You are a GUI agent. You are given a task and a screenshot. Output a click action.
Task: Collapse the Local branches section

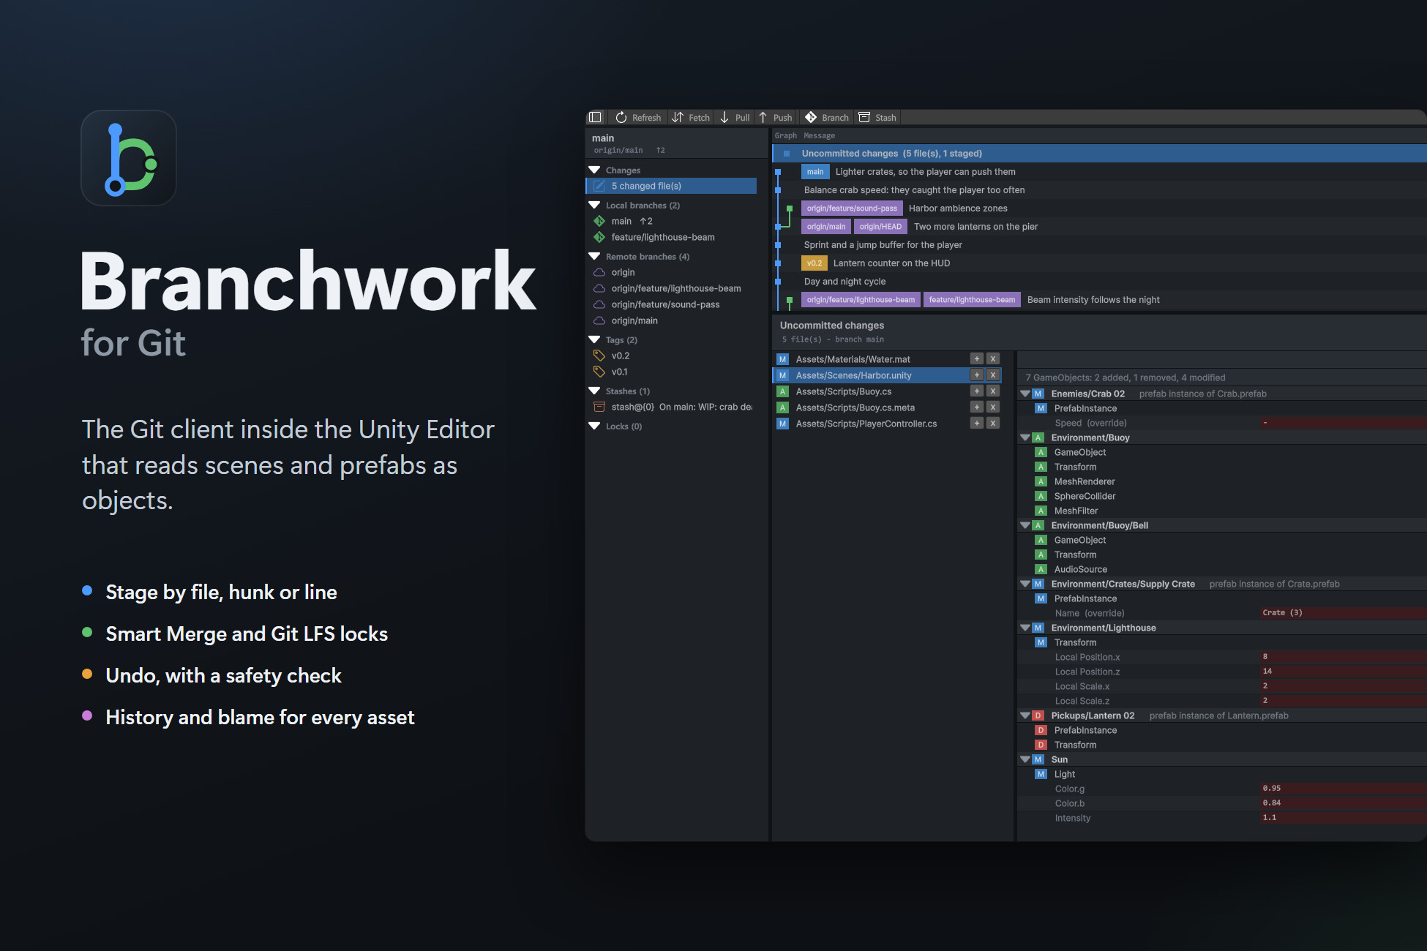tap(594, 205)
